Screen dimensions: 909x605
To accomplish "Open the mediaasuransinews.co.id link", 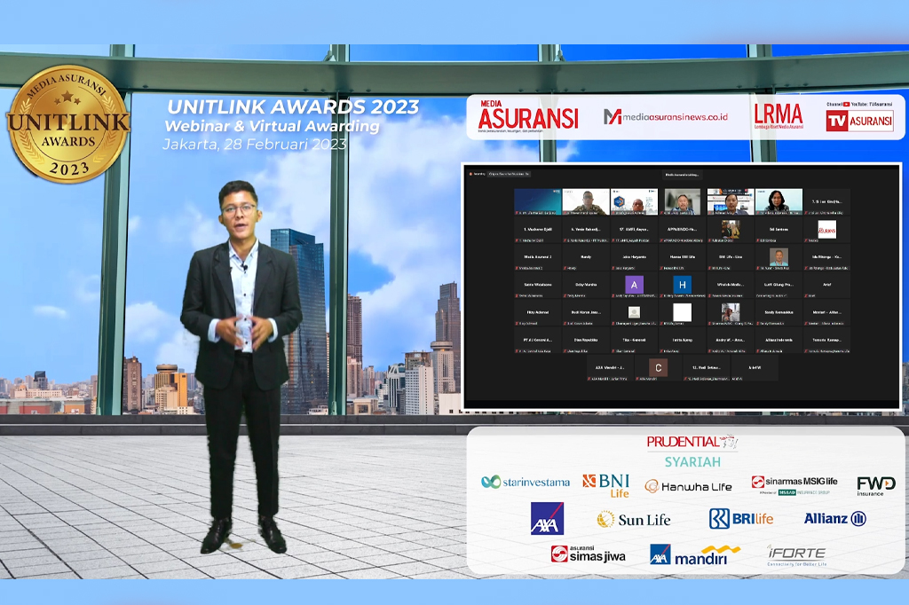I will 666,116.
